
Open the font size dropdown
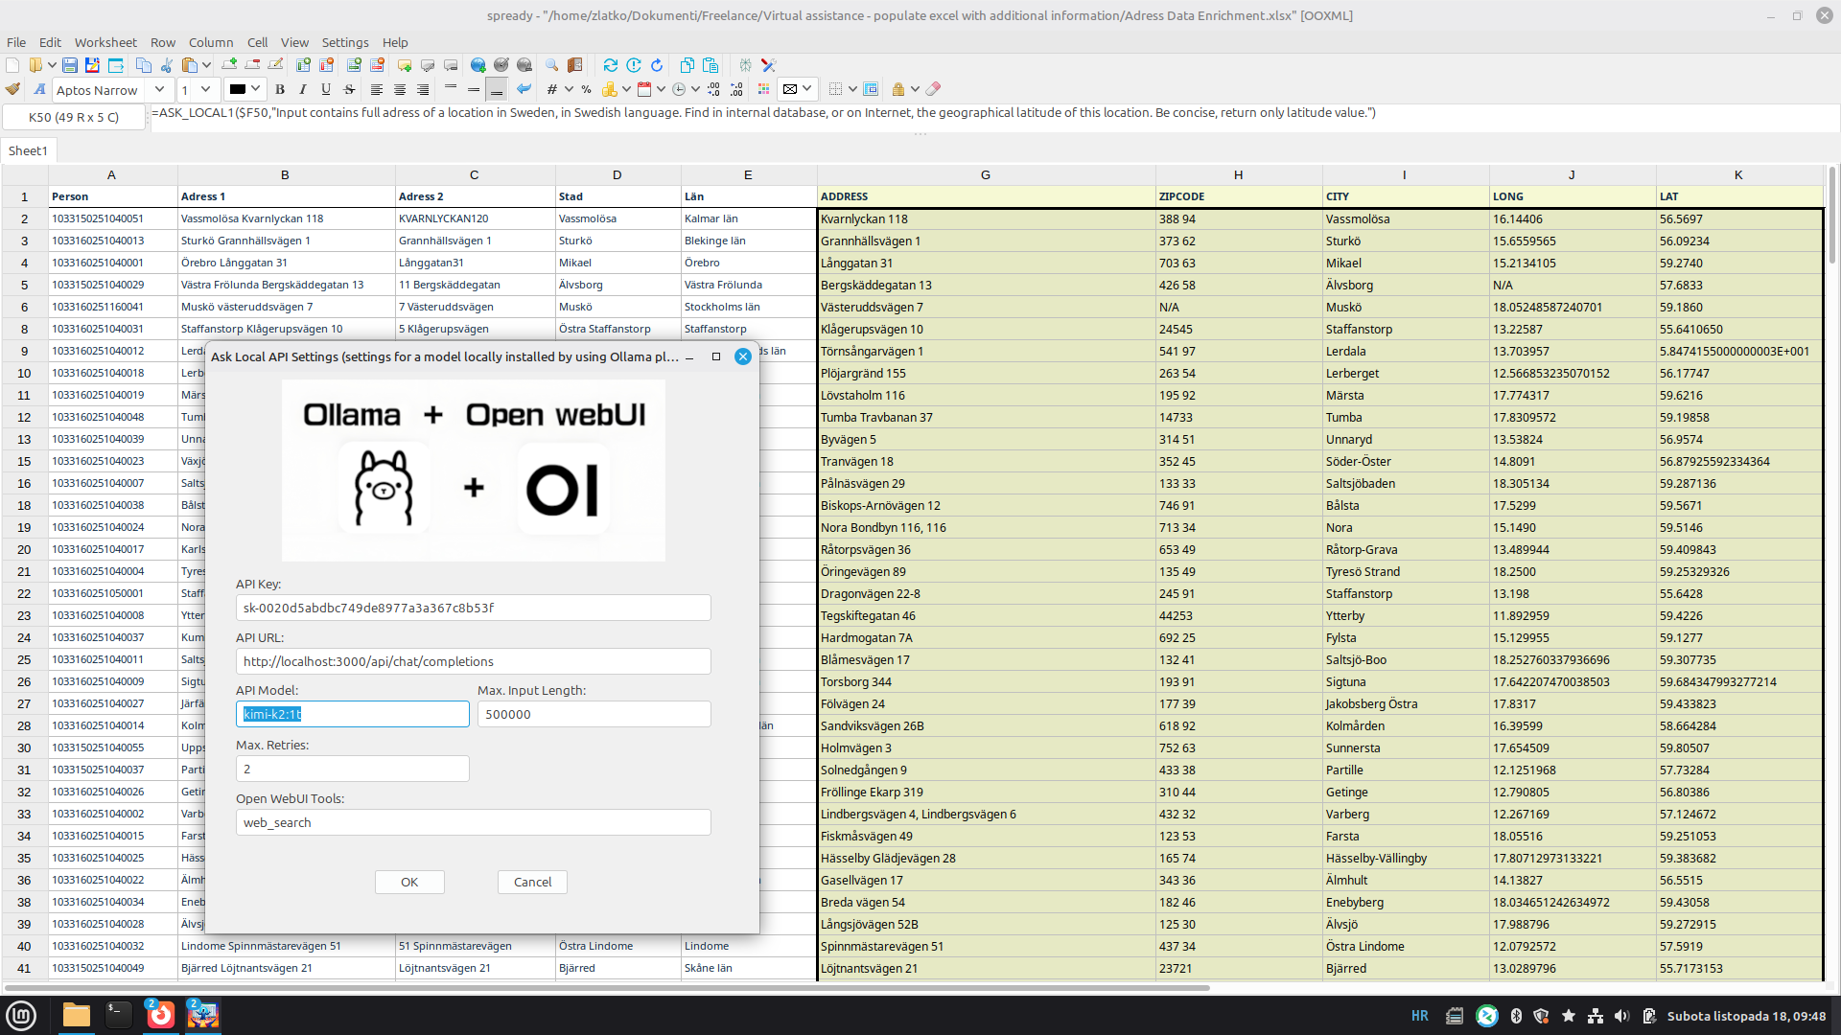[x=205, y=89]
